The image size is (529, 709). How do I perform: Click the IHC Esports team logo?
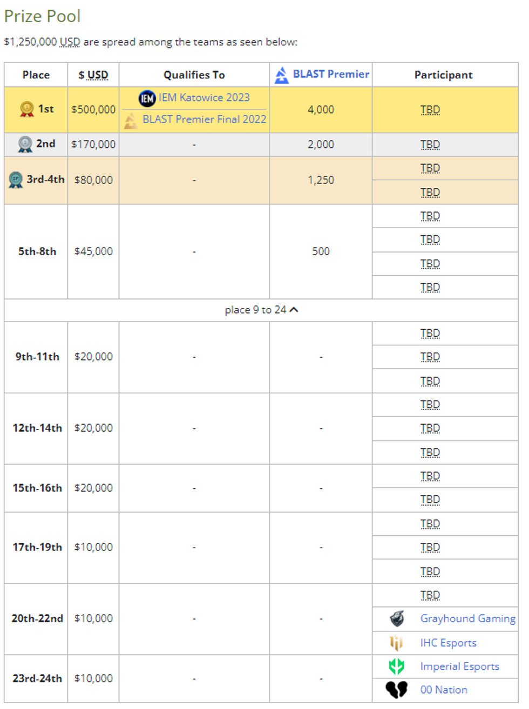(x=397, y=643)
